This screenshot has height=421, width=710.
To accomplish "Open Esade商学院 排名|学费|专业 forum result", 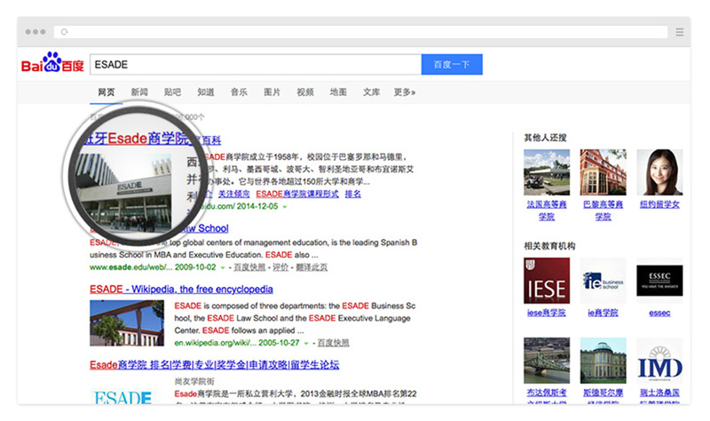I will pos(214,365).
